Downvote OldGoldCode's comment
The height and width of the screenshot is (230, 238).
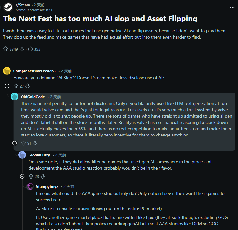point(35,143)
